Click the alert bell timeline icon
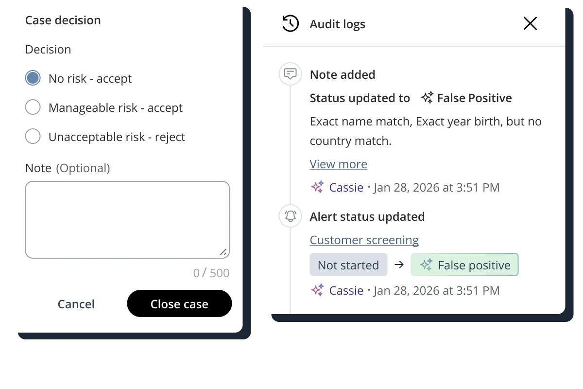583x389 pixels. click(x=290, y=216)
